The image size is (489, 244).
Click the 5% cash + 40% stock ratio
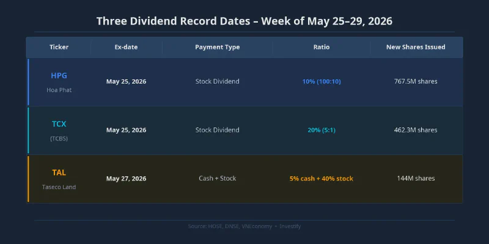322,179
